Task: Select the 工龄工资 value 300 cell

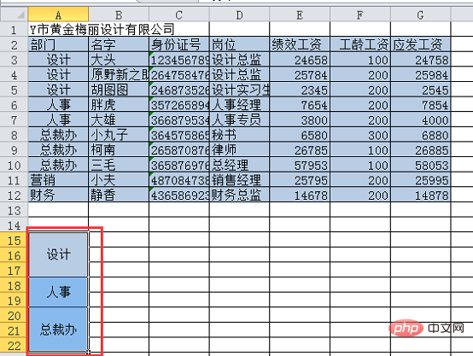Action: pos(360,135)
